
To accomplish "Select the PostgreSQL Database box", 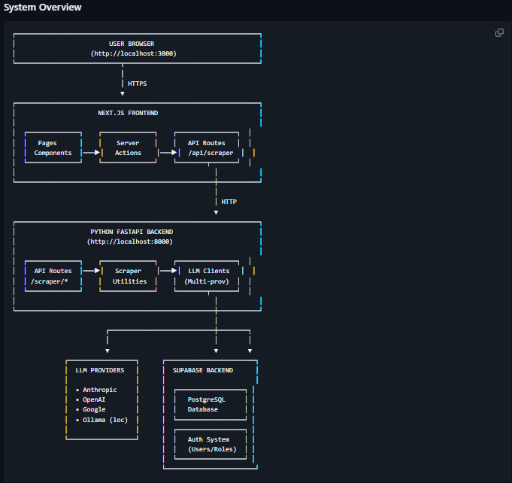I will click(x=206, y=404).
